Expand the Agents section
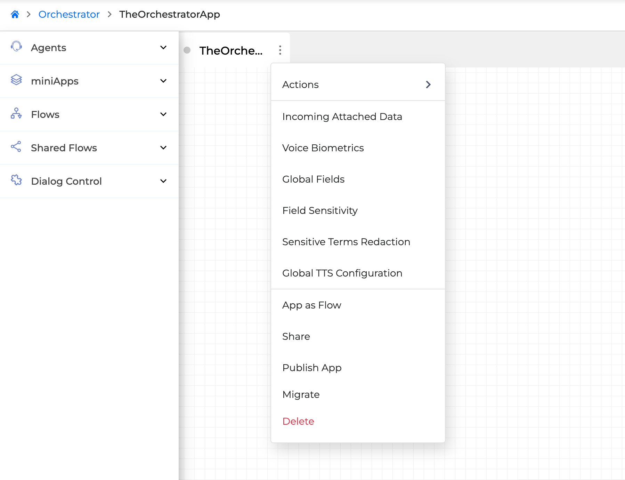This screenshot has height=480, width=625. (163, 47)
